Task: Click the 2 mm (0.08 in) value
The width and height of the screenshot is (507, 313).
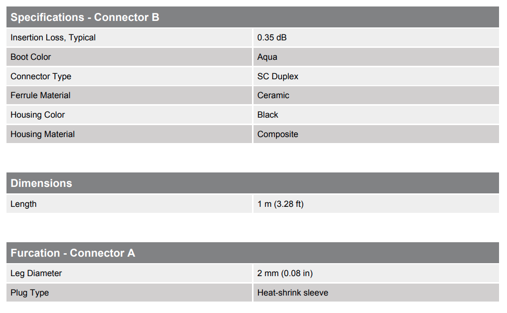Action: pos(285,274)
